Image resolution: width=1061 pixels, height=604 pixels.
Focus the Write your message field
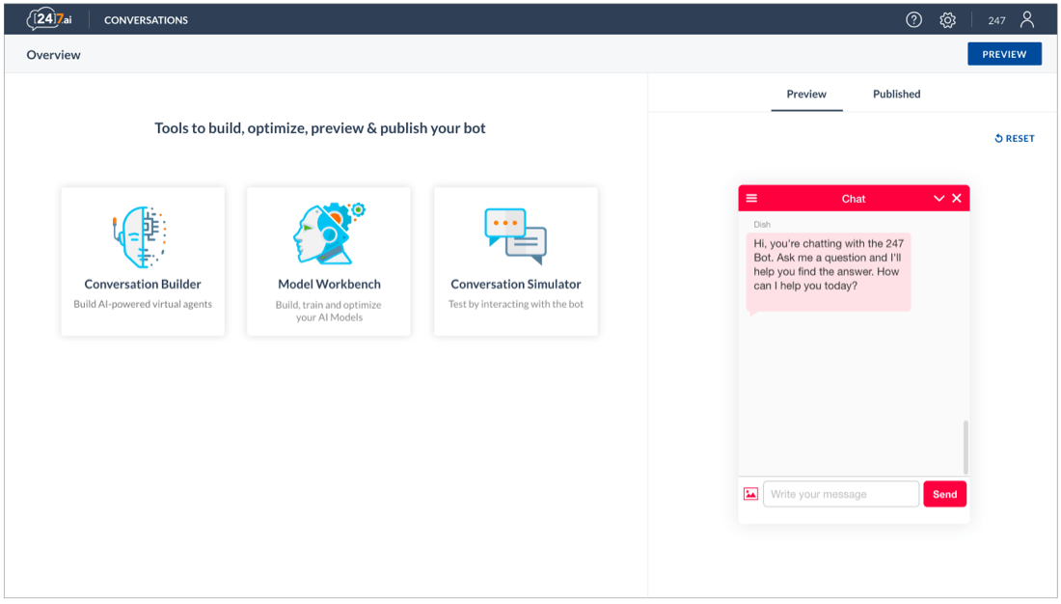click(x=841, y=494)
